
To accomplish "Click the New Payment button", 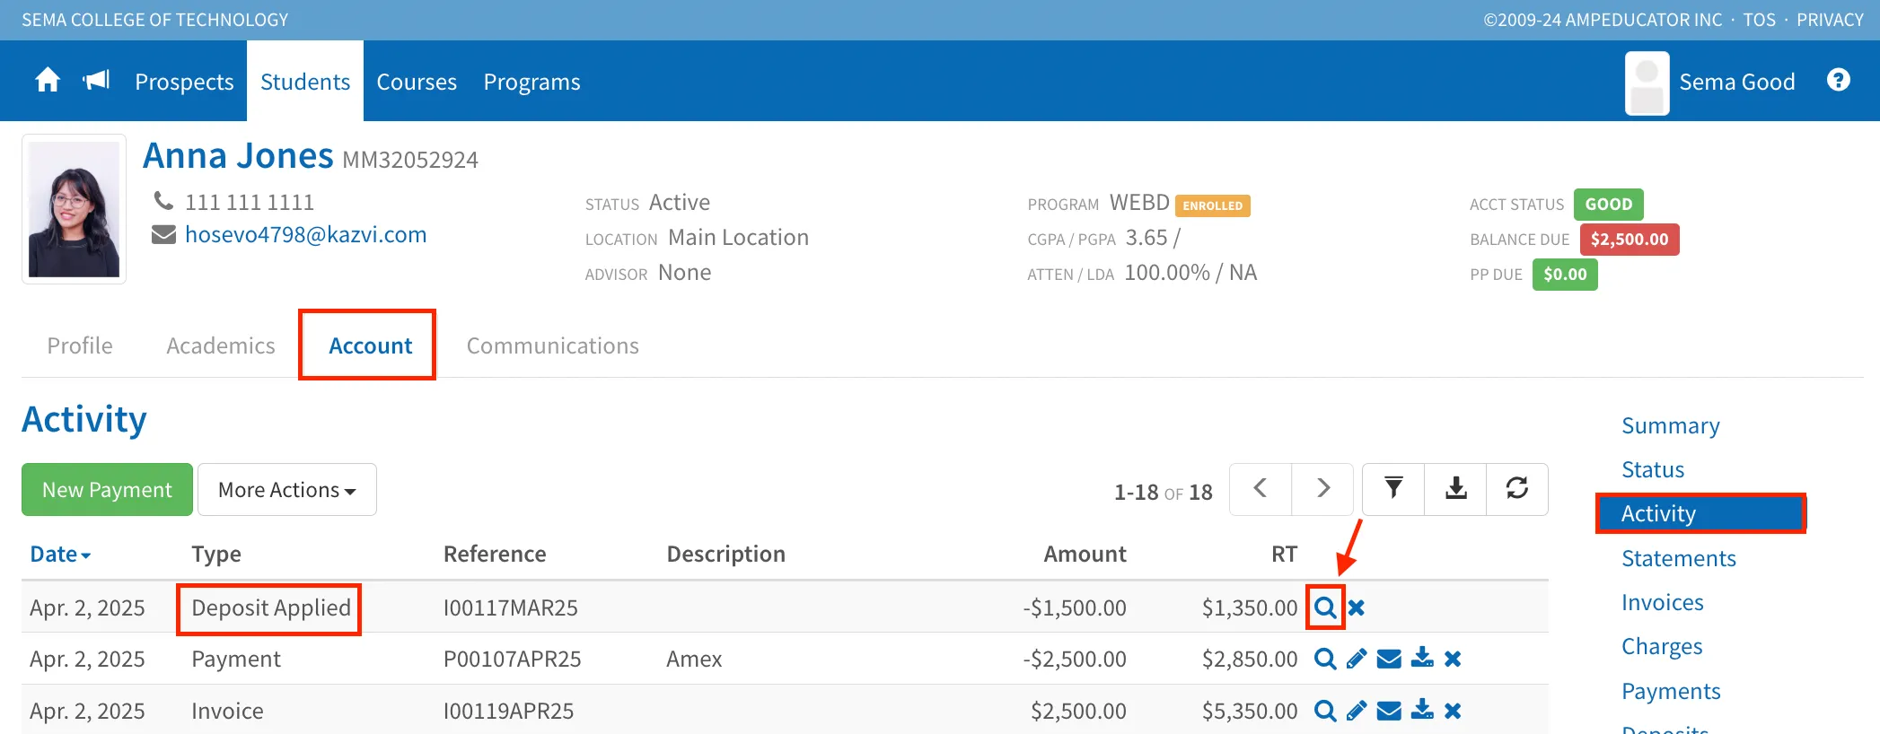I will click(x=107, y=489).
